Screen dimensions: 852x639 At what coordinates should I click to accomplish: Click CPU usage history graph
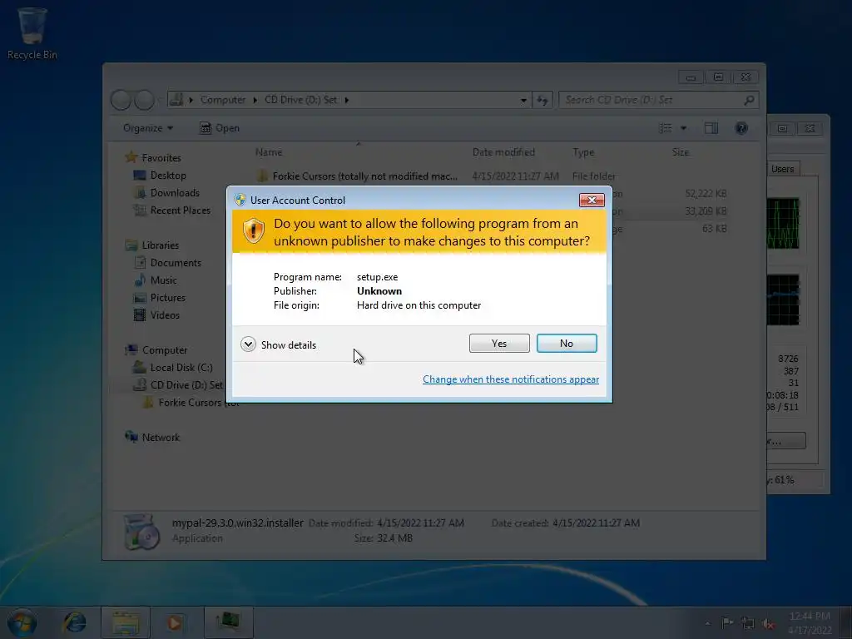coord(783,223)
